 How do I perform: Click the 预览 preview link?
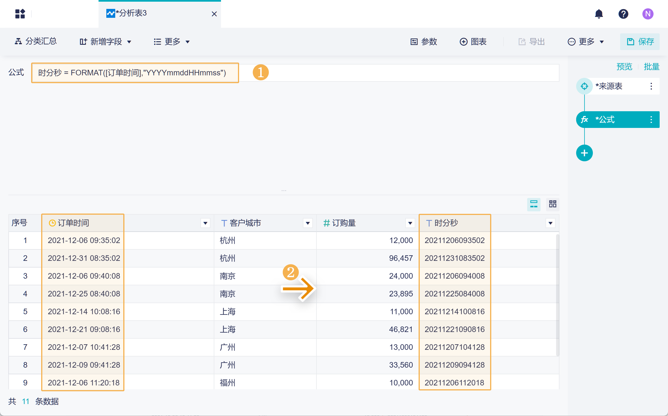pos(624,67)
